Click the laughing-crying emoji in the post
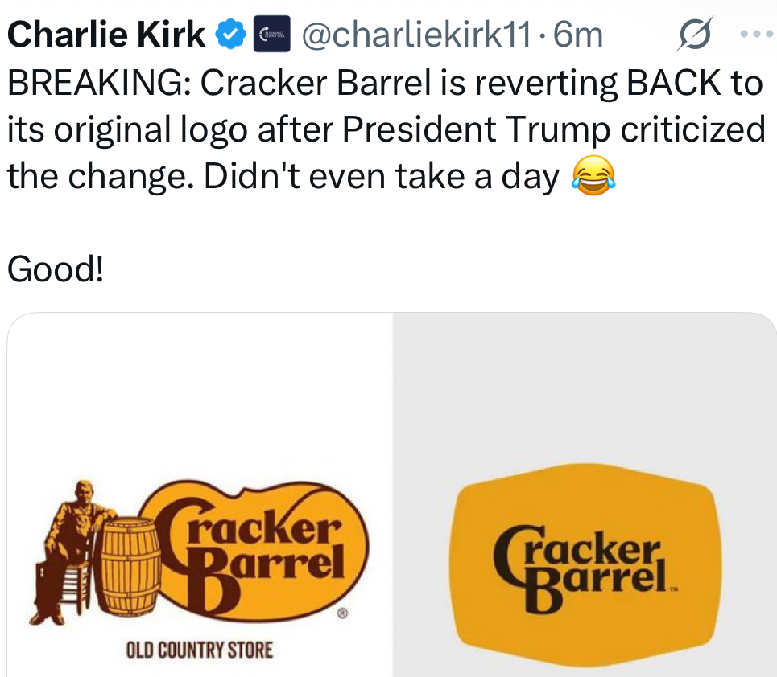The width and height of the screenshot is (777, 677). click(593, 174)
